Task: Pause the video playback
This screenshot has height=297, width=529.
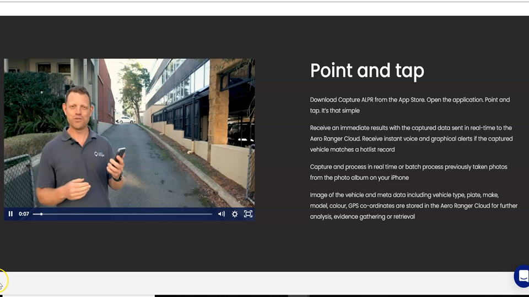Action: [x=10, y=214]
